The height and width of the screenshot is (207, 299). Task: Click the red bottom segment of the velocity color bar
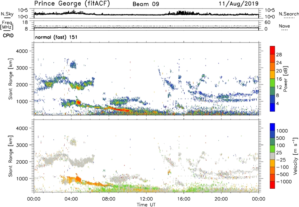[x=272, y=185]
